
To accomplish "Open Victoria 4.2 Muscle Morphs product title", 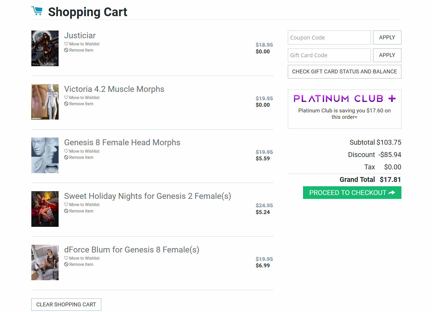I will pos(114,89).
